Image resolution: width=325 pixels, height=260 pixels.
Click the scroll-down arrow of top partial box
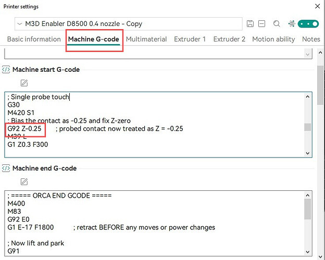[x=308, y=55]
